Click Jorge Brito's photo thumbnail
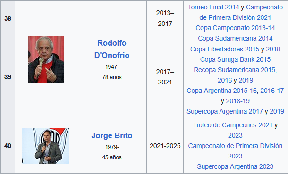 (46, 146)
